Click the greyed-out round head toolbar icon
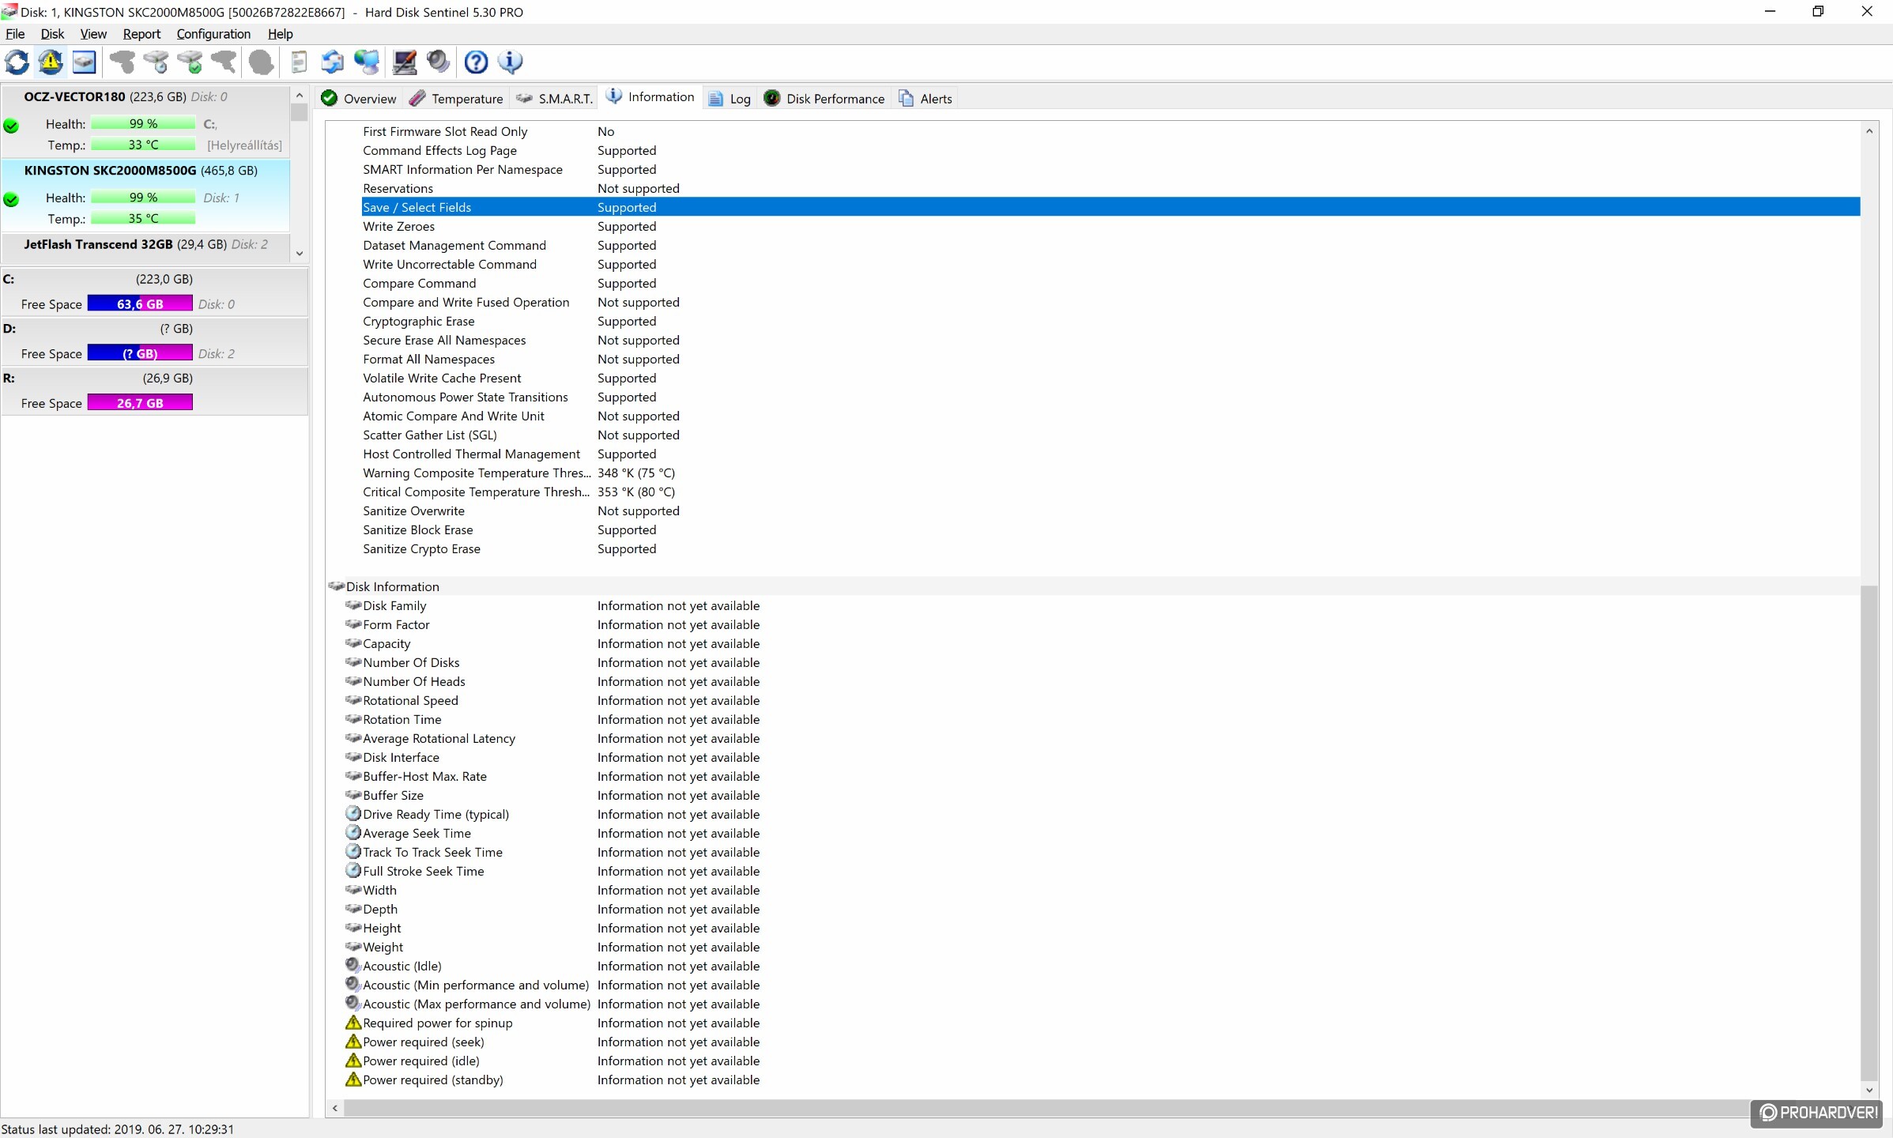 coord(261,62)
